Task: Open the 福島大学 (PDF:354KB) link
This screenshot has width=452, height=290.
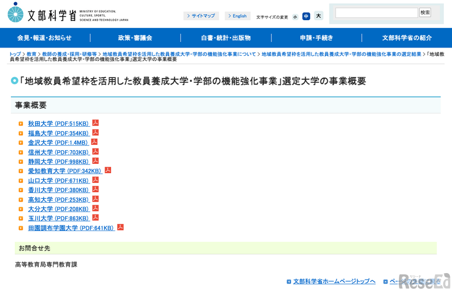Action: point(59,133)
